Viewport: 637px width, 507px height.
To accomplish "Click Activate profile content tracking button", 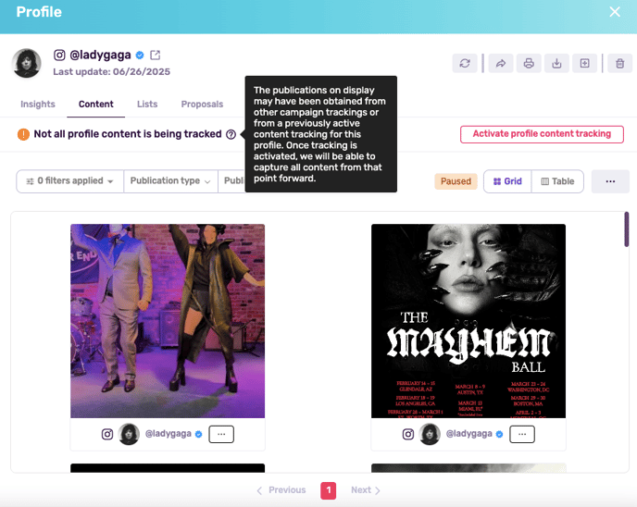I will tap(542, 134).
